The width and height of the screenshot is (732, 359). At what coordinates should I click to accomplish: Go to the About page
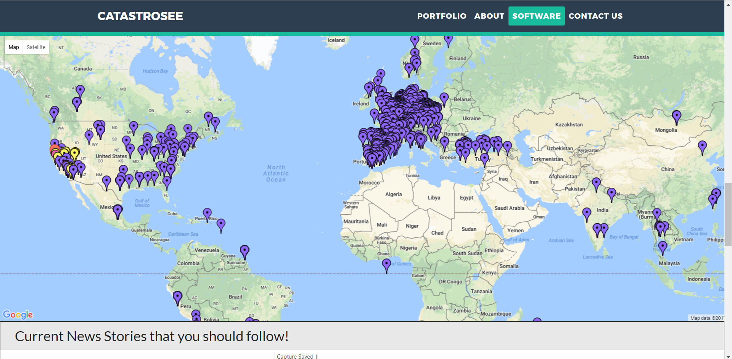[x=489, y=16]
